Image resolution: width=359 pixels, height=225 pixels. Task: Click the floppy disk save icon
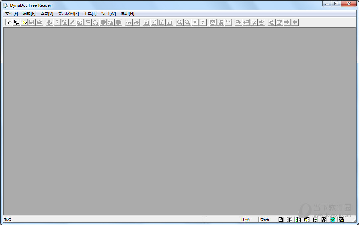(32, 22)
